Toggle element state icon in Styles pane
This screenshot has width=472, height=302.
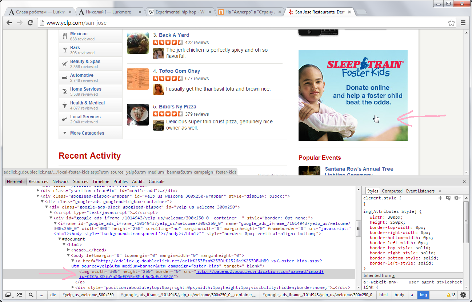[x=448, y=198]
